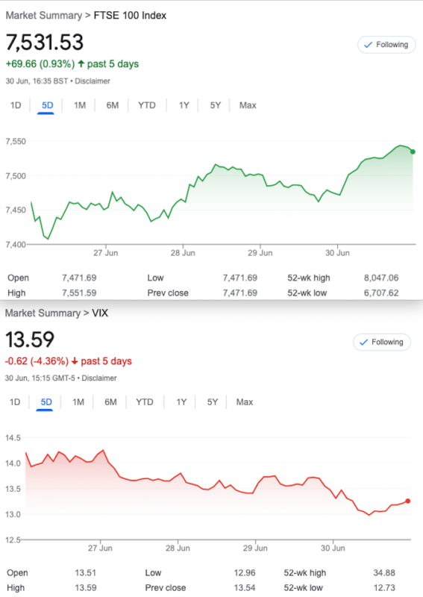Click VIX Open value 13.51
The width and height of the screenshot is (423, 597).
click(85, 572)
